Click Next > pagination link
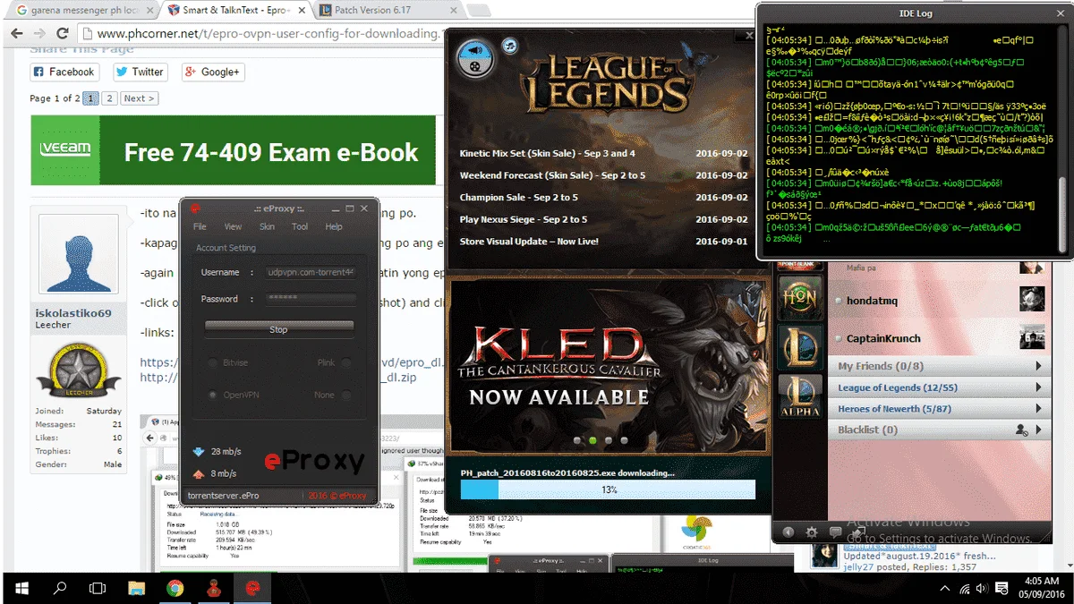Viewport: 1074px width, 604px height. (x=139, y=98)
